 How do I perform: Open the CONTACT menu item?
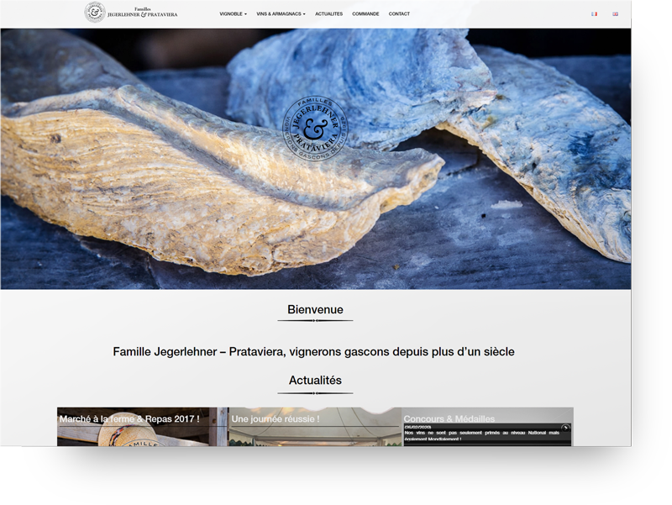399,13
